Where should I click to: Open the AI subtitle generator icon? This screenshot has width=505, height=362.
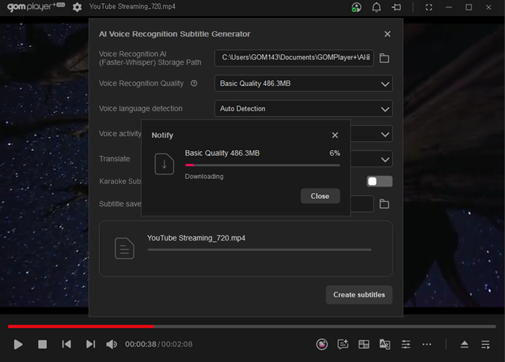343,344
